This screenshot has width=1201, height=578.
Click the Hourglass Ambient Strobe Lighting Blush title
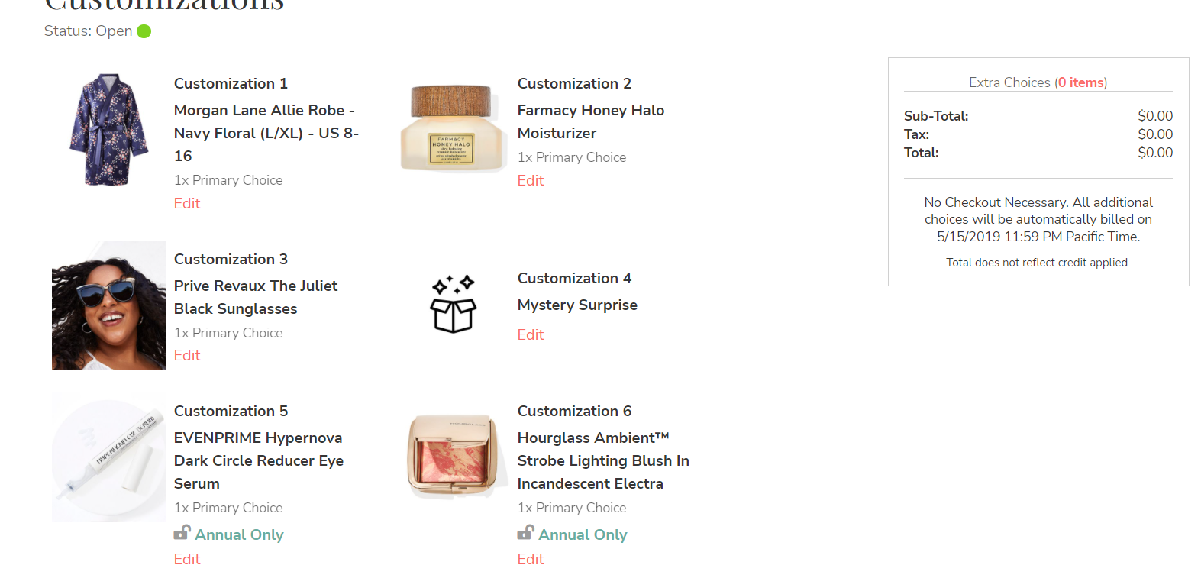click(x=602, y=460)
